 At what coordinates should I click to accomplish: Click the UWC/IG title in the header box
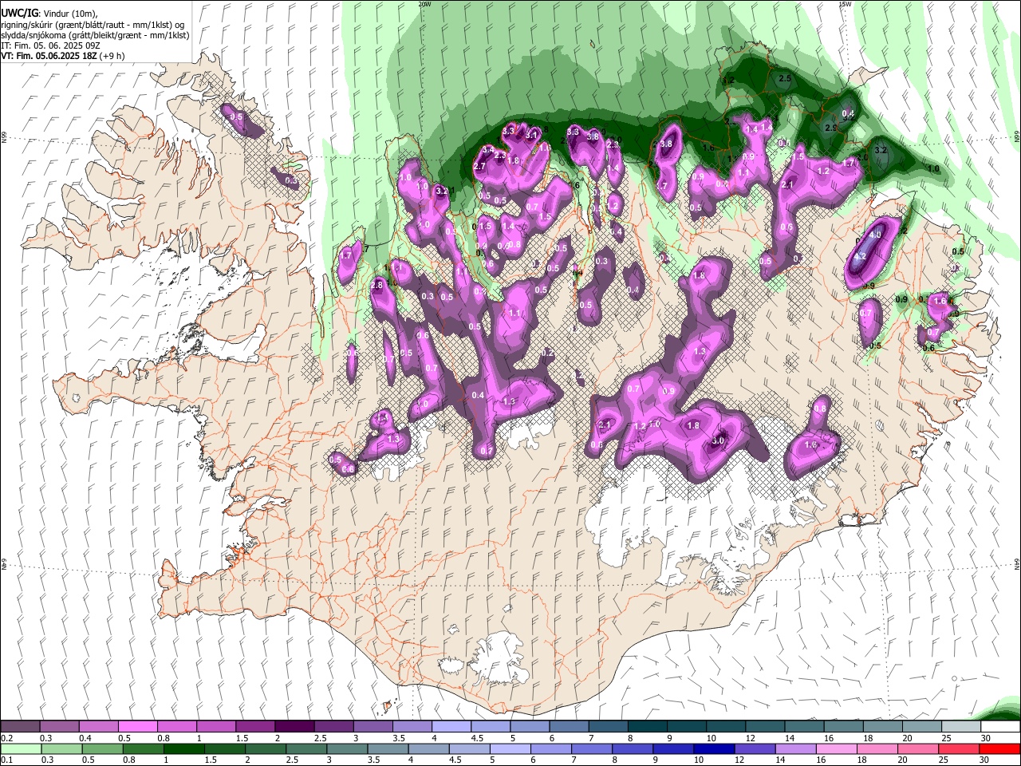[x=19, y=13]
